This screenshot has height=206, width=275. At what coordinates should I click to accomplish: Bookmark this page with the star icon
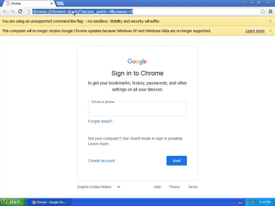[263, 12]
